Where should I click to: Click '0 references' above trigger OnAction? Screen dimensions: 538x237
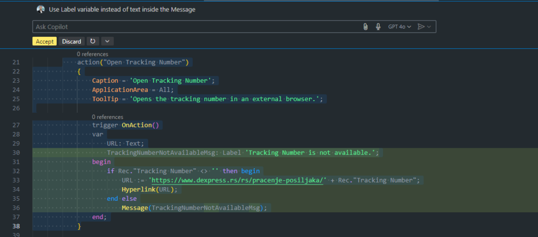[107, 117]
